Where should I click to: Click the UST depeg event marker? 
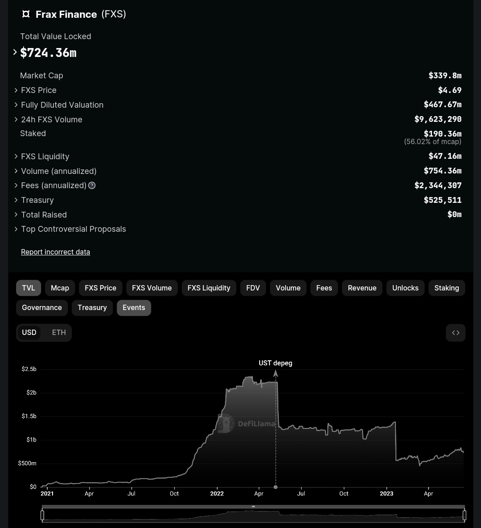pyautogui.click(x=275, y=363)
